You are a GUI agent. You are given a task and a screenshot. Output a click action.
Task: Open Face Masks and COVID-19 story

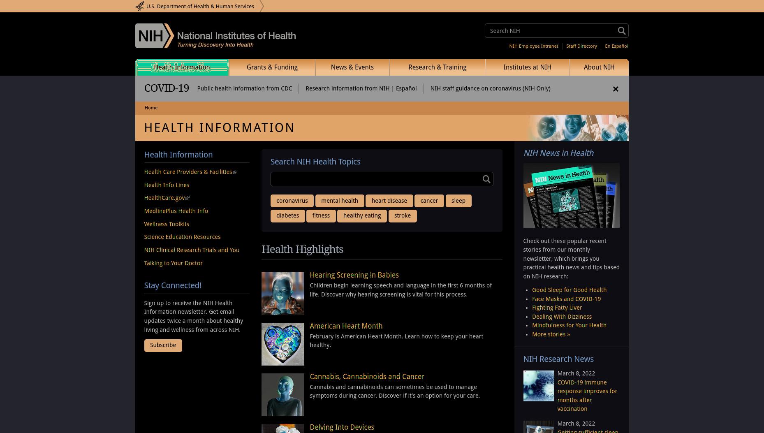coord(566,299)
